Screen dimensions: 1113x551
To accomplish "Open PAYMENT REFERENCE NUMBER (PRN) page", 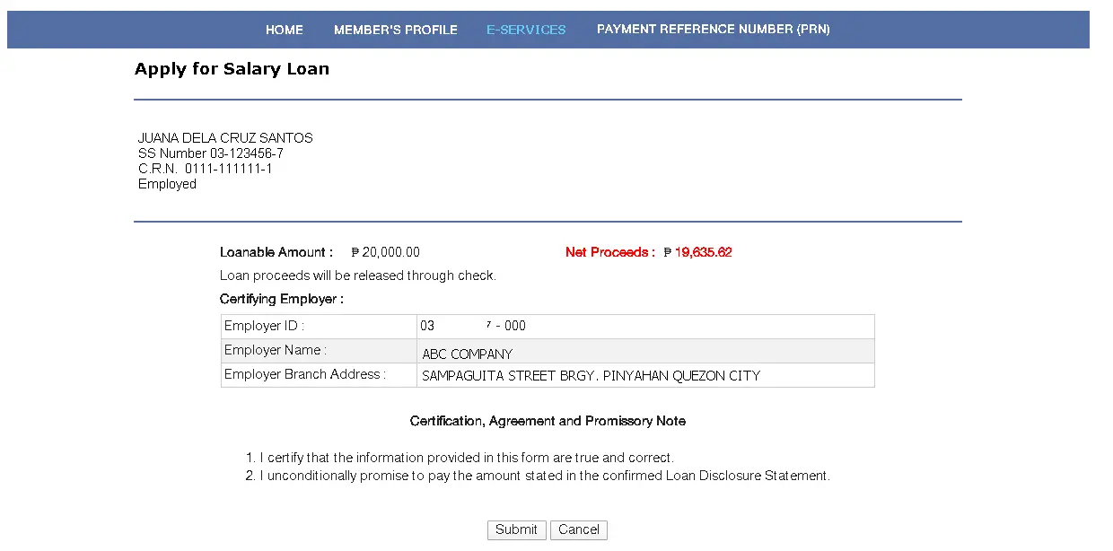I will coord(713,30).
